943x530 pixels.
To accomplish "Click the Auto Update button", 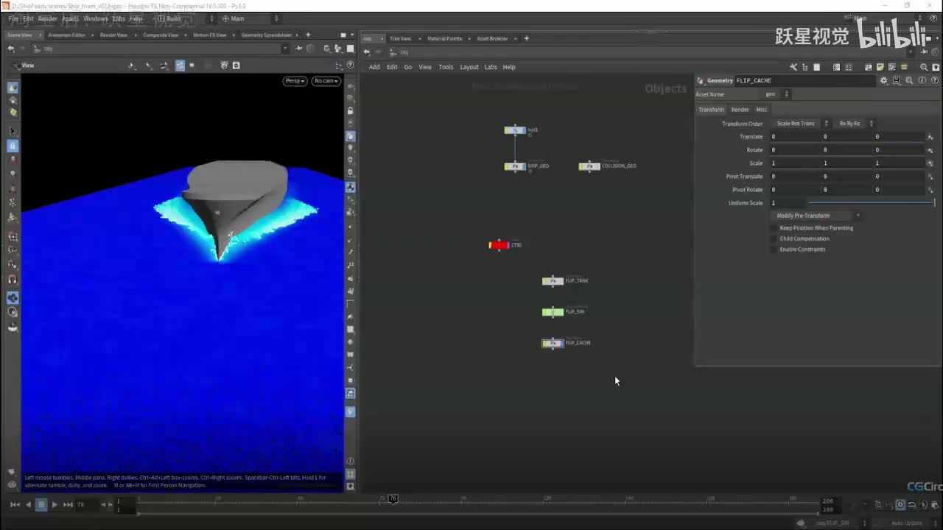I will (907, 523).
